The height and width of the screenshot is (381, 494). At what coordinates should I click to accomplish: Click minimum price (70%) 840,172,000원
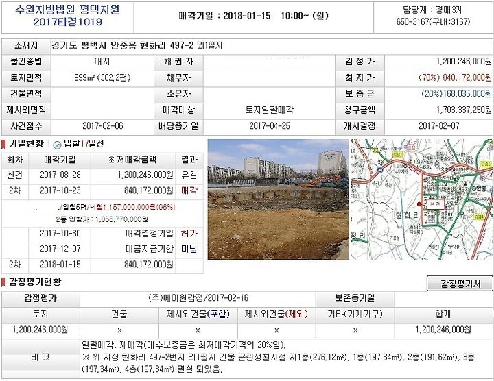pyautogui.click(x=455, y=77)
